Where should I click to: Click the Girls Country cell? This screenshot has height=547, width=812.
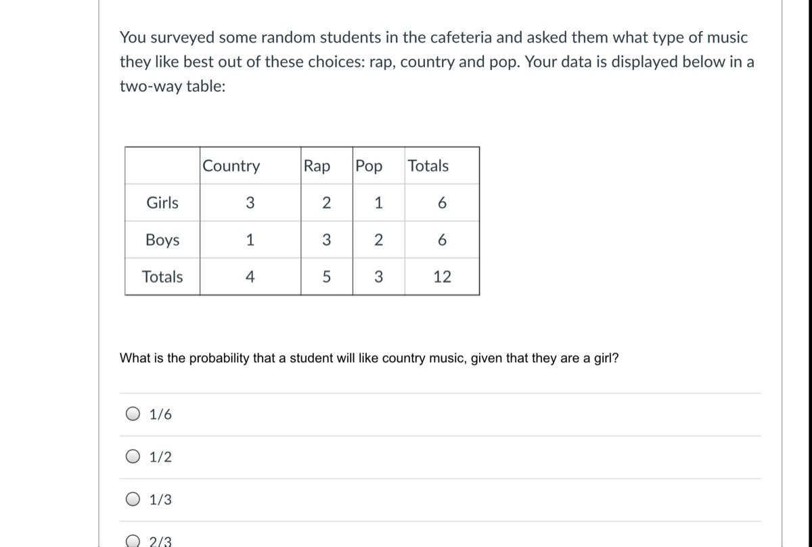click(250, 202)
